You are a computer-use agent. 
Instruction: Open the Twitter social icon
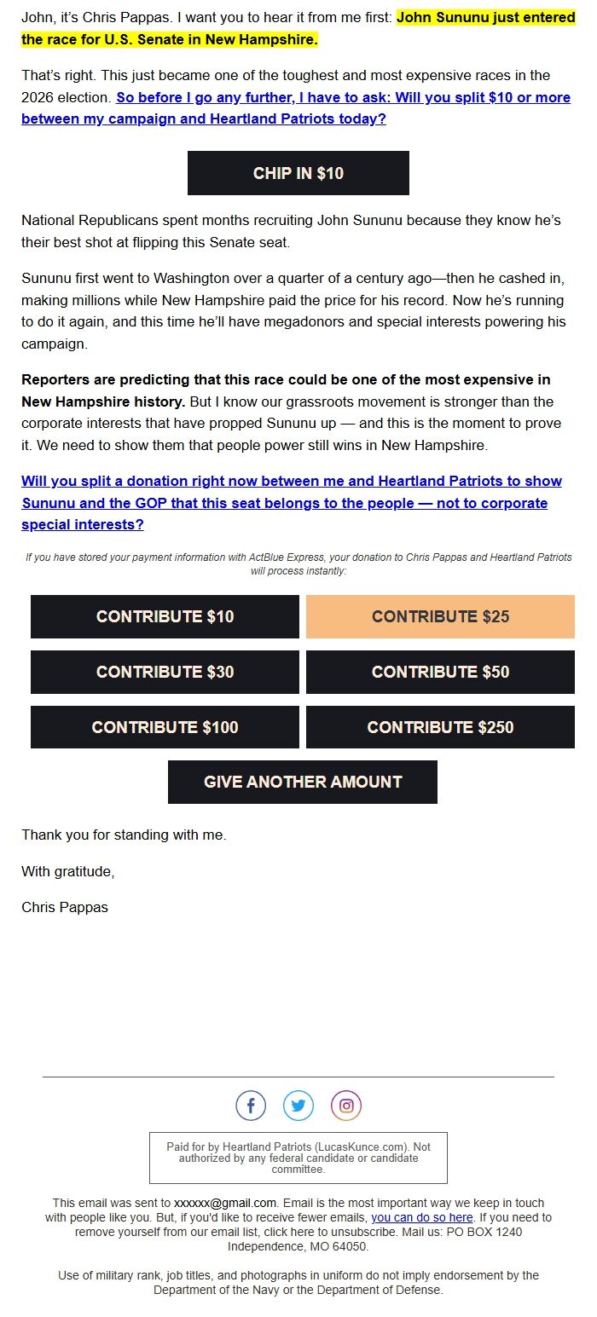298,1106
